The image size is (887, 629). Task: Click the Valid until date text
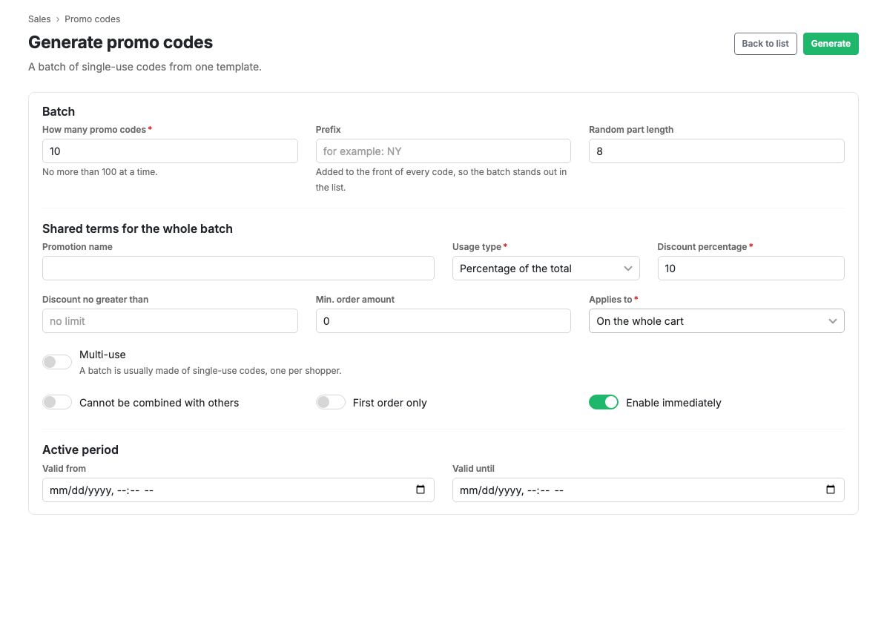[x=512, y=490]
